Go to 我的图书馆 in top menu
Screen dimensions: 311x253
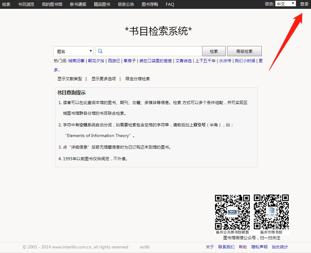tap(52, 4)
